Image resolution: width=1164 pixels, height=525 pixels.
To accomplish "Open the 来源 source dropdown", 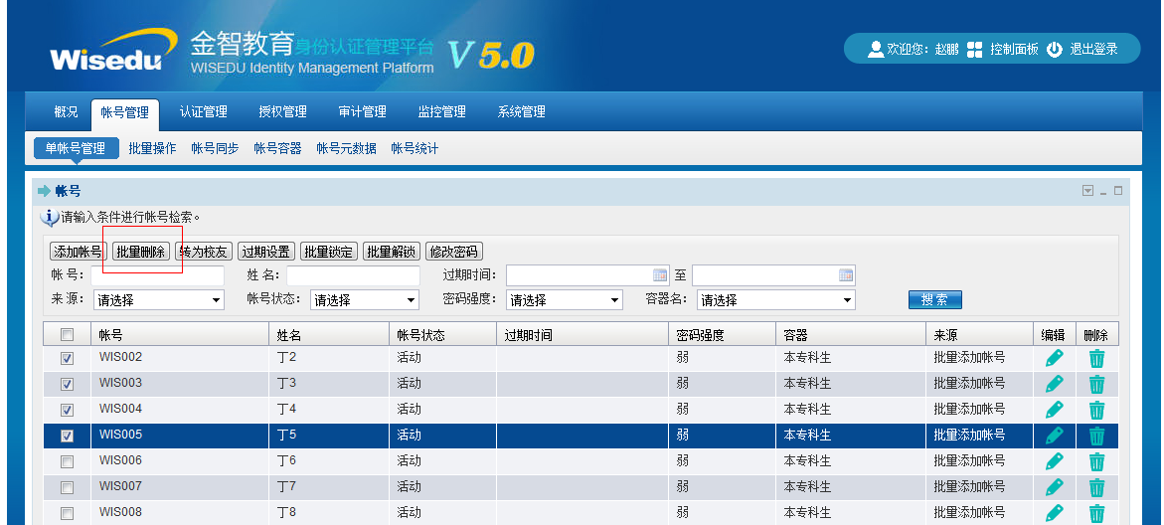I will [159, 300].
